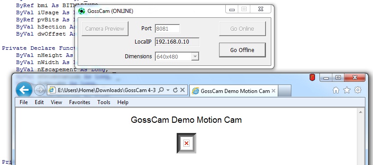This screenshot has height=165, width=373.
Task: Open browser Tools gear icon
Action: tap(358, 90)
